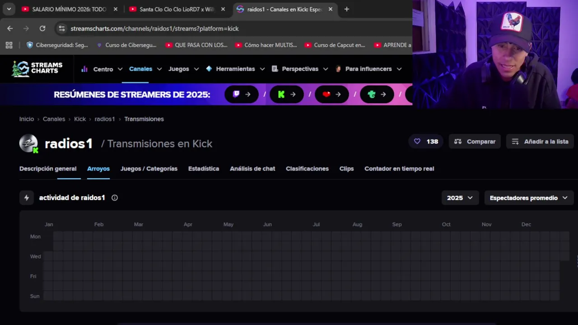Screen dimensions: 578x325
Task: Go to Canales breadcrumb
Action: (54, 119)
